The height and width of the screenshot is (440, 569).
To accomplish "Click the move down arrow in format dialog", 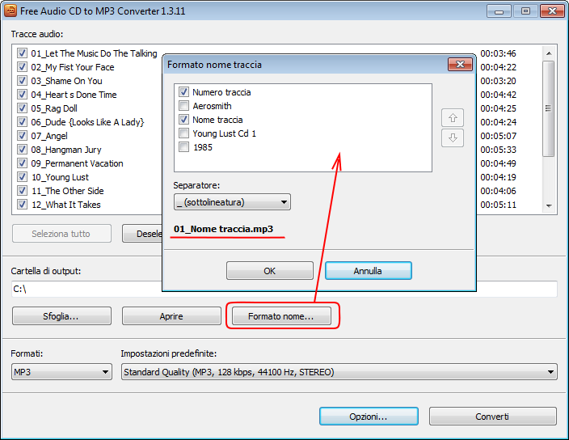I will click(452, 138).
